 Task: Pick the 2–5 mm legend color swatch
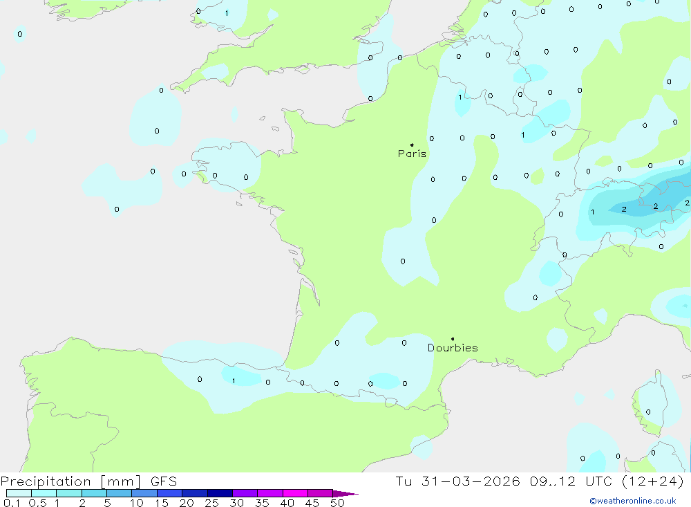(x=94, y=493)
